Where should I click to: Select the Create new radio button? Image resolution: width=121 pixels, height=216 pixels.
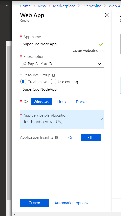coord(23,82)
